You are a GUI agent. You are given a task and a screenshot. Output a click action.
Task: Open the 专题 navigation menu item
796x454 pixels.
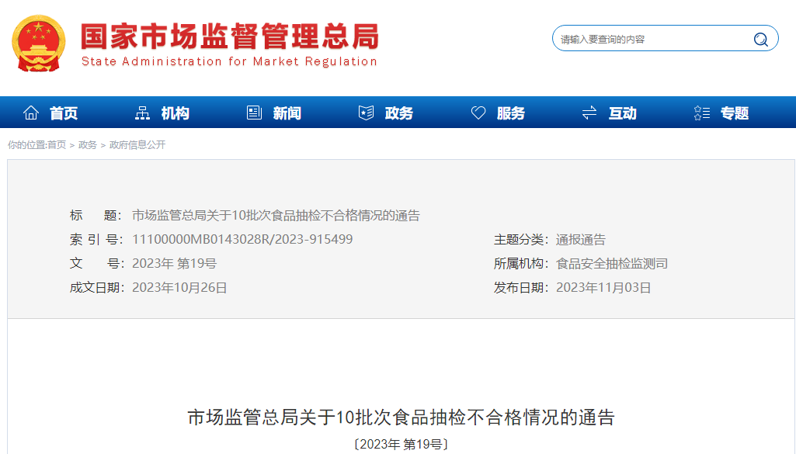[735, 113]
